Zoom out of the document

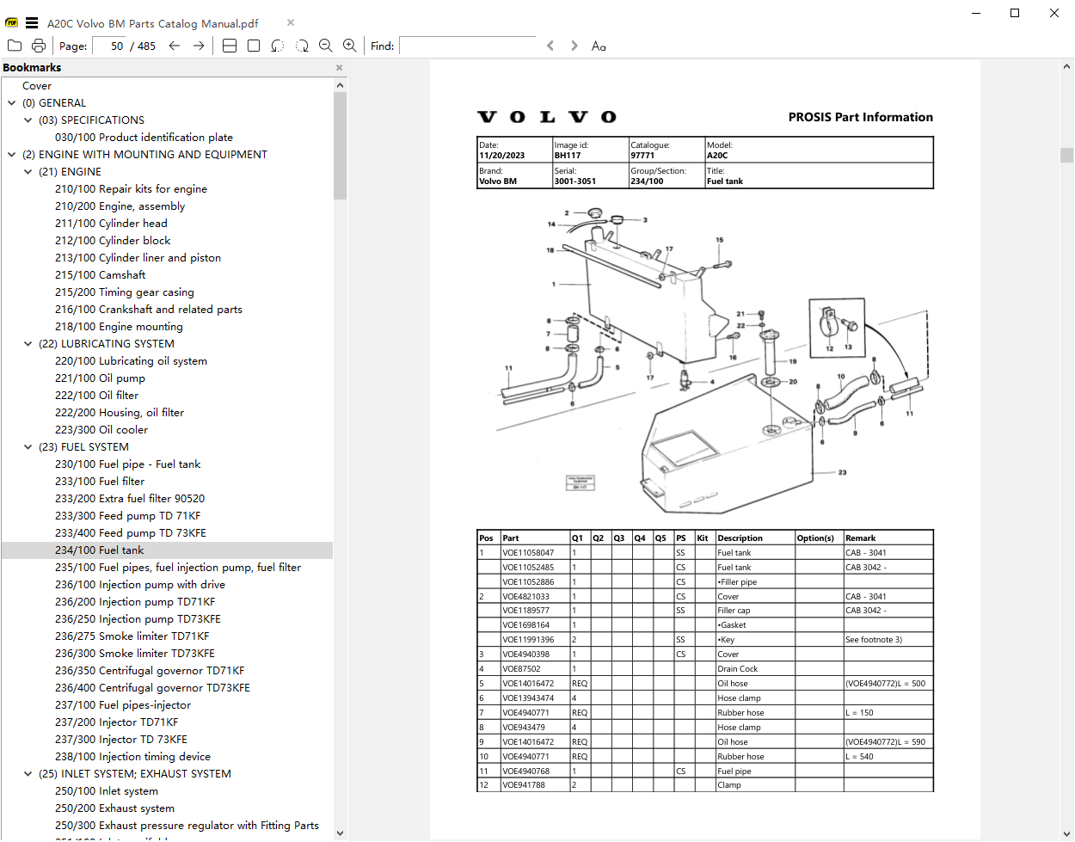(x=326, y=46)
